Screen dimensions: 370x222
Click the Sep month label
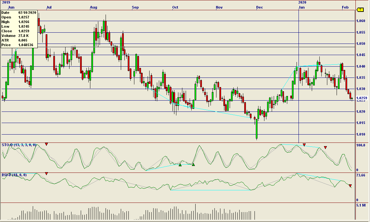tap(135, 7)
